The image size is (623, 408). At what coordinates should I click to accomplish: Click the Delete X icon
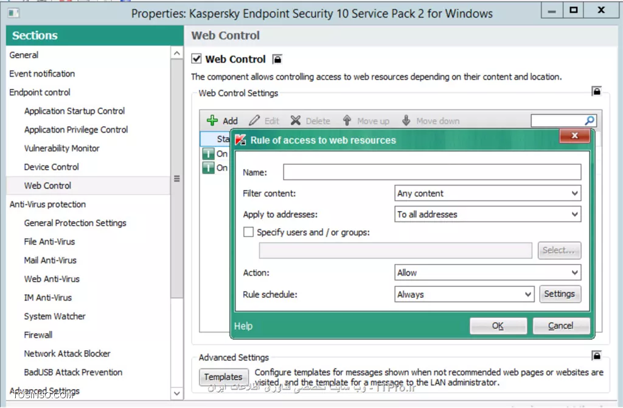point(295,120)
